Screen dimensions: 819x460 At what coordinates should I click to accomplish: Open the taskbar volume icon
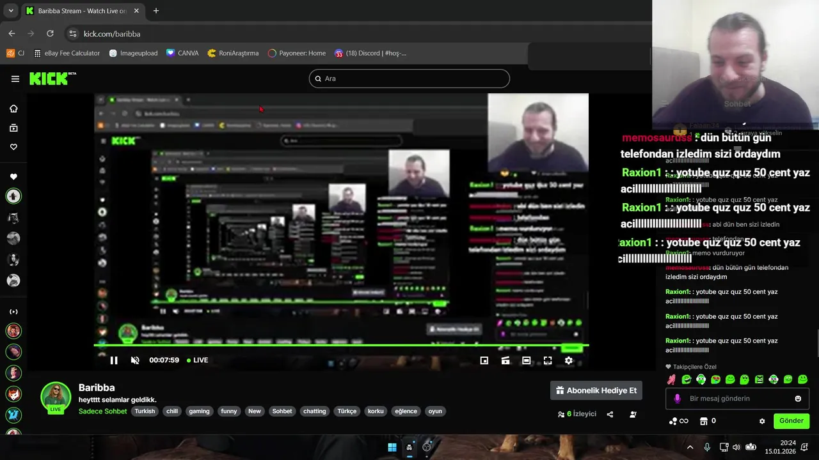pyautogui.click(x=736, y=447)
